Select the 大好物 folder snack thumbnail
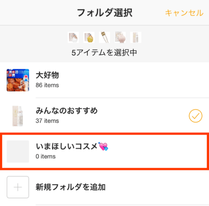Screen dimensions: 209x206 click(x=18, y=80)
